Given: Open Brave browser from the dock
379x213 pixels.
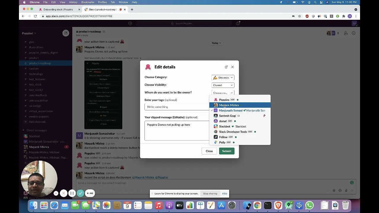Looking at the screenshot, I should [x=278, y=205].
